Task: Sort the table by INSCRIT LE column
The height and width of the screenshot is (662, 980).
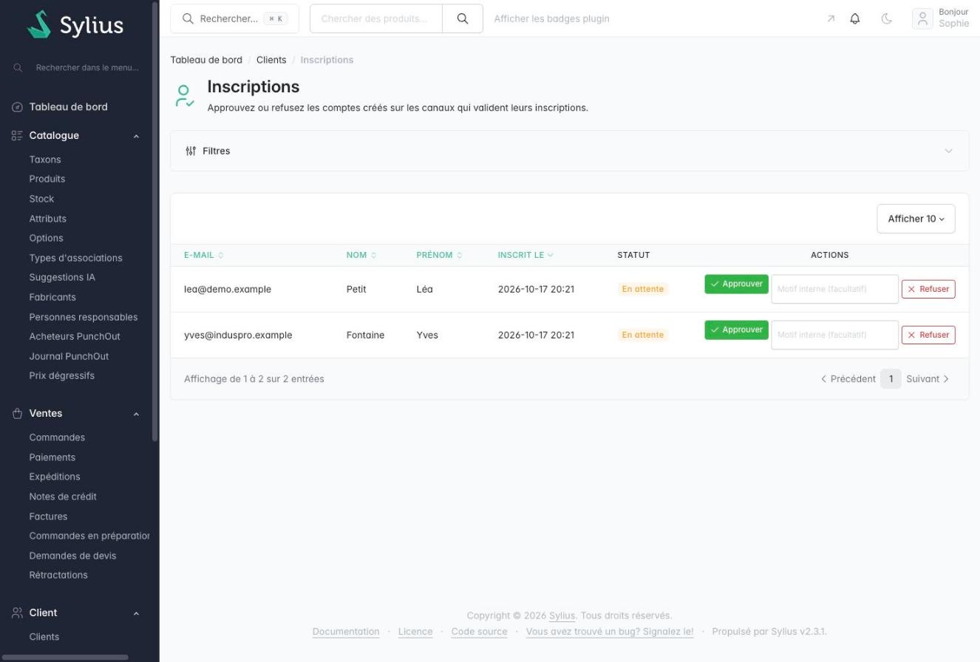Action: (525, 255)
